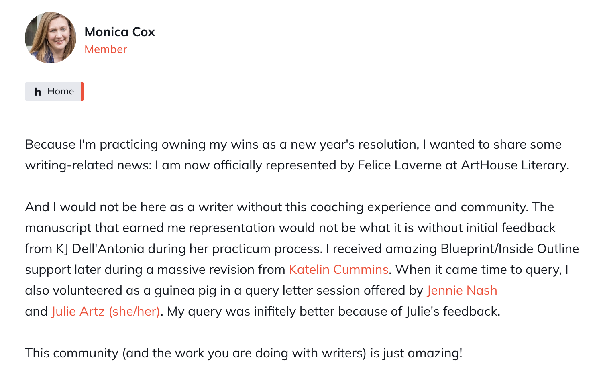Open the Julie Artz (she/her) mention link
This screenshot has width=595, height=383.
tap(106, 311)
